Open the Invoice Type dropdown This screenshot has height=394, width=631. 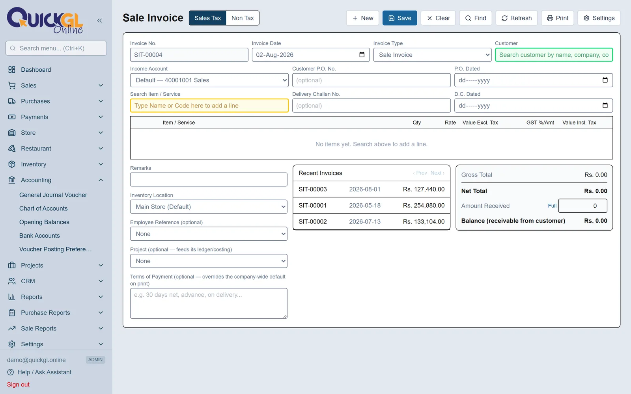(x=432, y=55)
